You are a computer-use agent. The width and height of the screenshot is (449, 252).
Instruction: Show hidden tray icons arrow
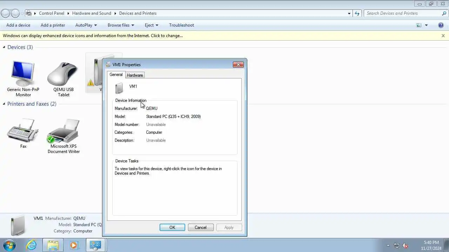tap(388, 245)
